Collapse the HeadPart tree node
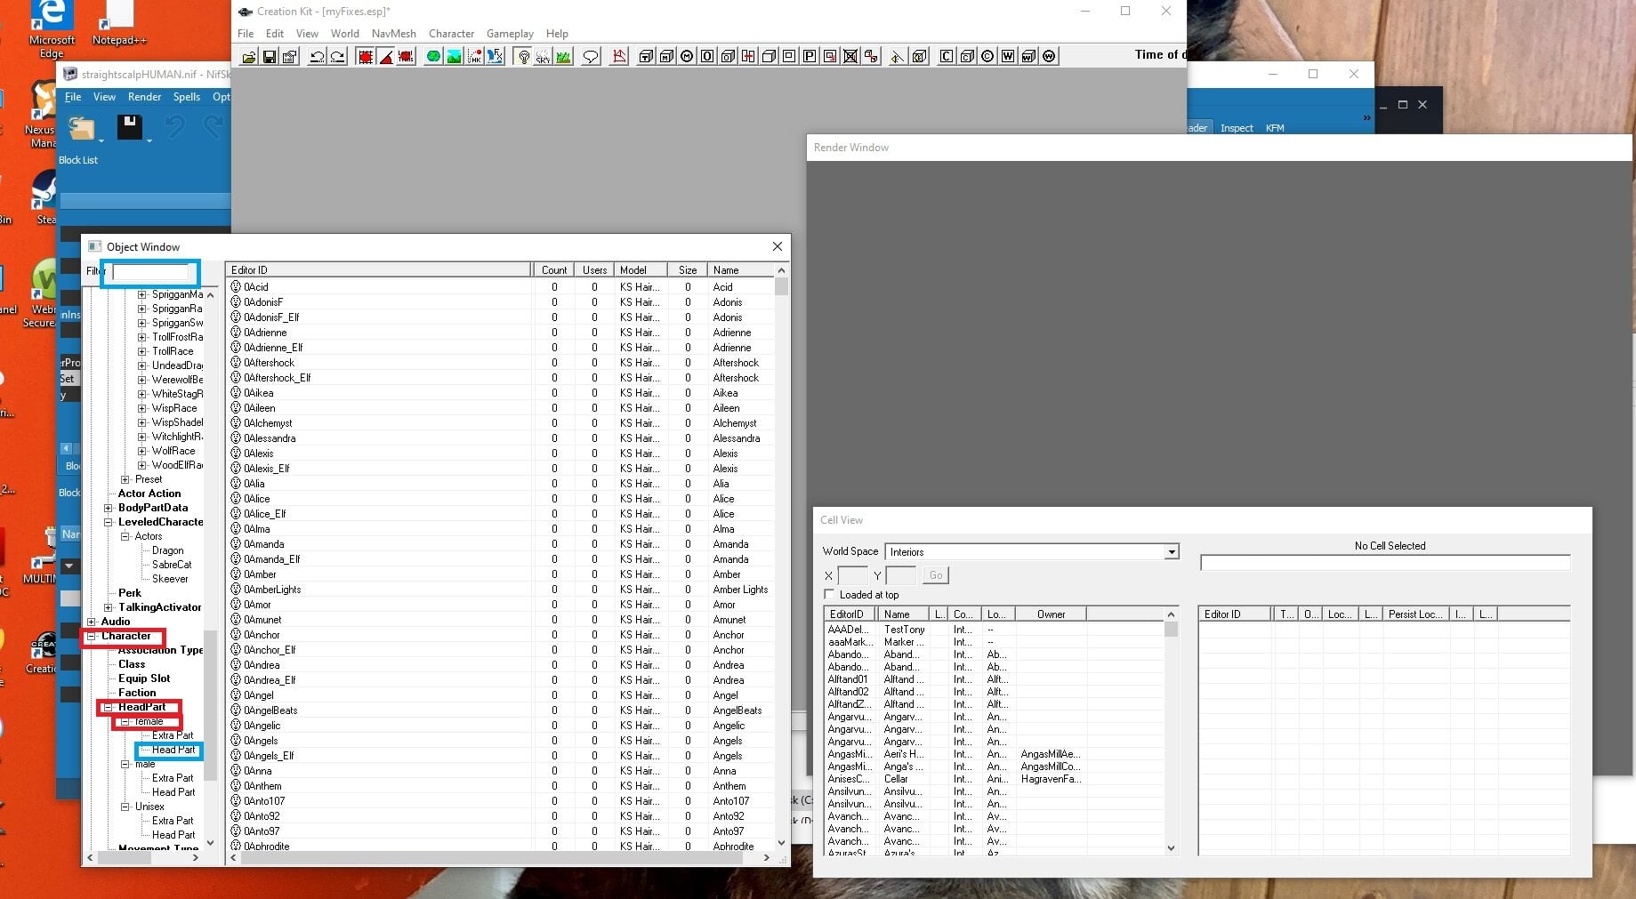The width and height of the screenshot is (1636, 899). tap(109, 707)
